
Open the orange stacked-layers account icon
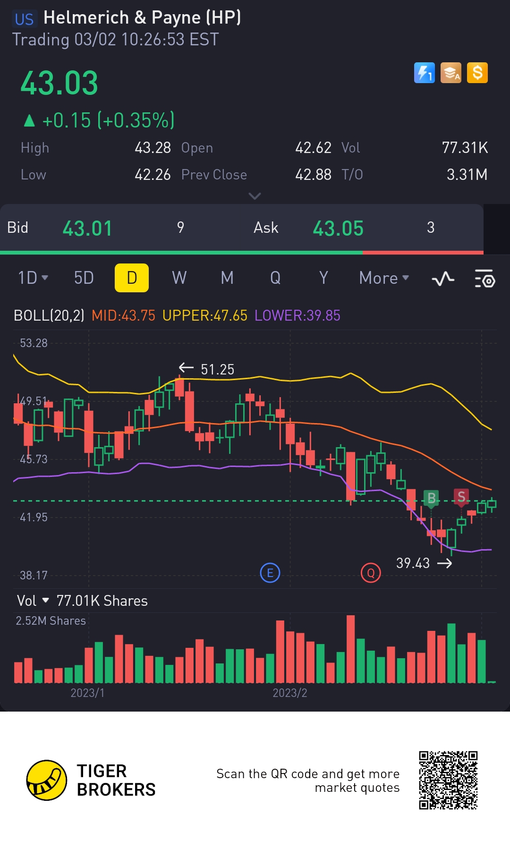pos(450,73)
